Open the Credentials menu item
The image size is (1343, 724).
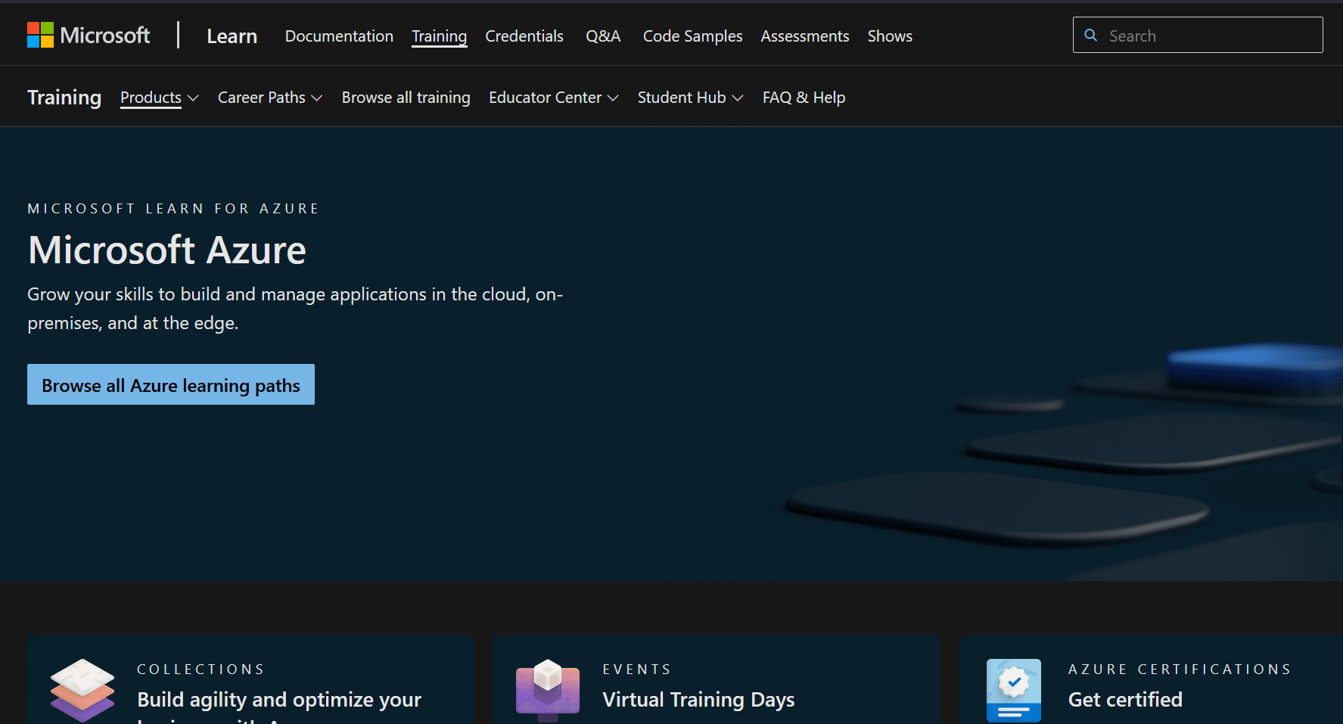coord(524,36)
